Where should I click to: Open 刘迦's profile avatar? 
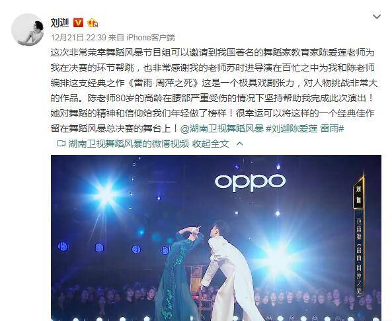(28, 30)
